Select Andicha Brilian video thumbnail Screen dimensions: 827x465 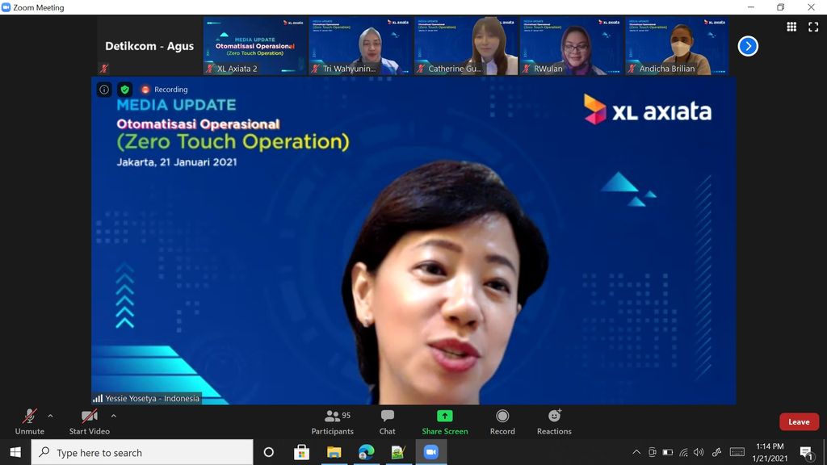click(x=677, y=46)
